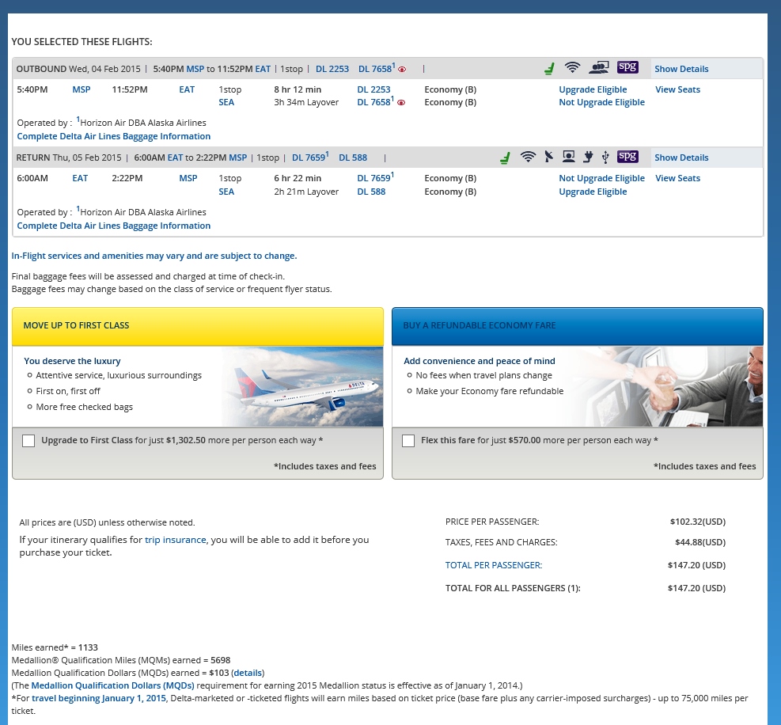The height and width of the screenshot is (725, 781).
Task: Open the MQDs details link
Action: pyautogui.click(x=248, y=672)
